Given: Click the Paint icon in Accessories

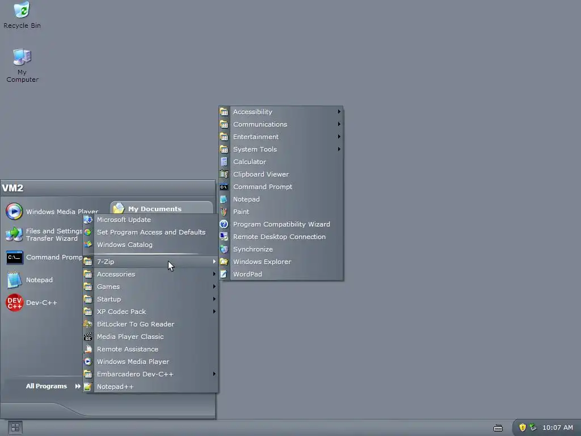Looking at the screenshot, I should 224,212.
